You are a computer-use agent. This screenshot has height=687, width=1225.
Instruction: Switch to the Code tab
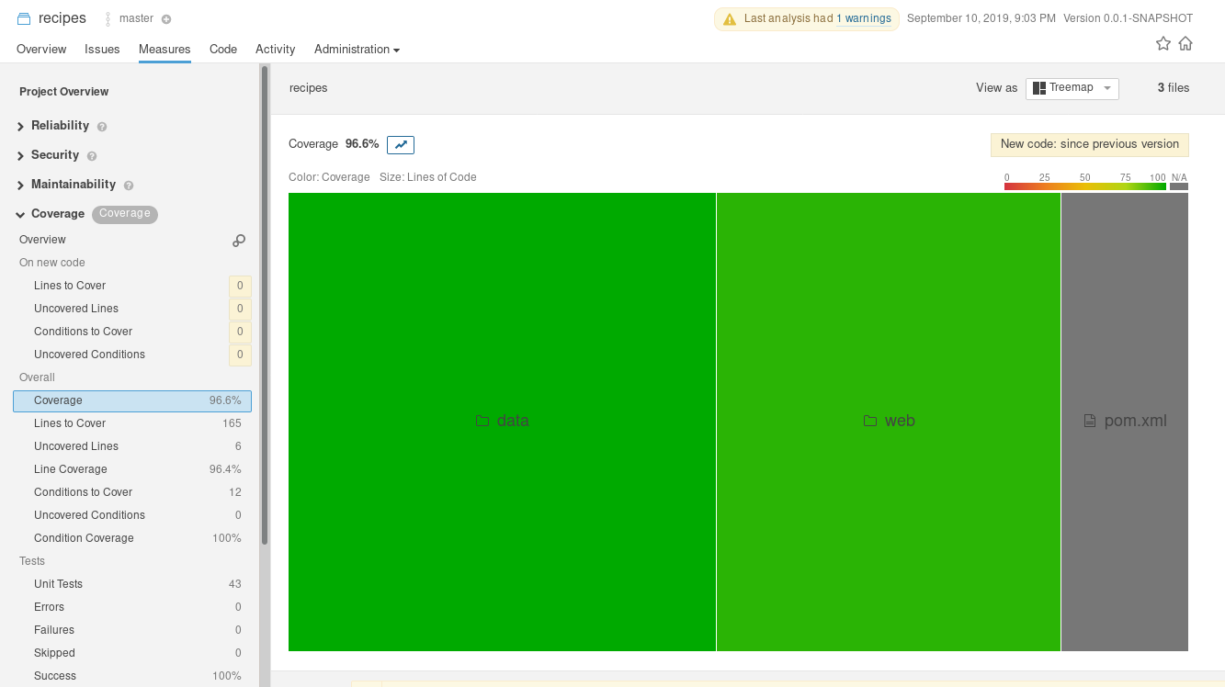pos(223,50)
